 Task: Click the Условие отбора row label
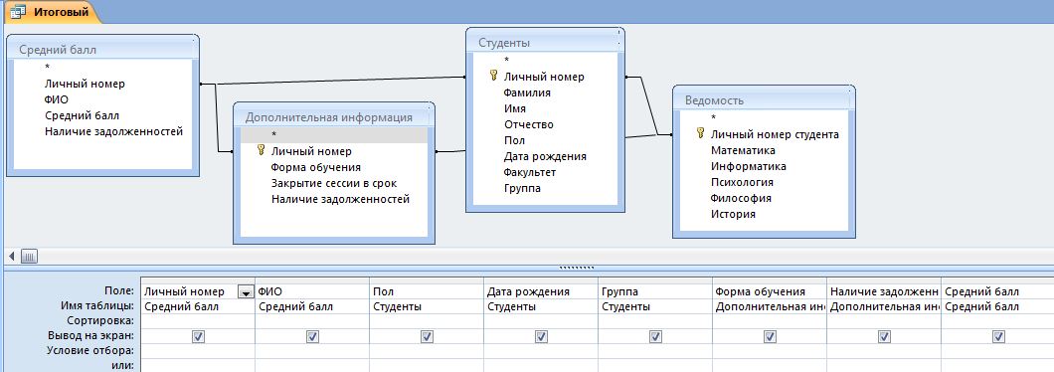(x=90, y=351)
